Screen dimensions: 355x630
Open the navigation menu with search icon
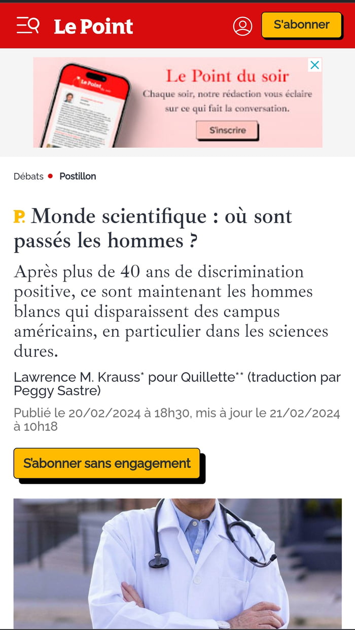coord(27,25)
